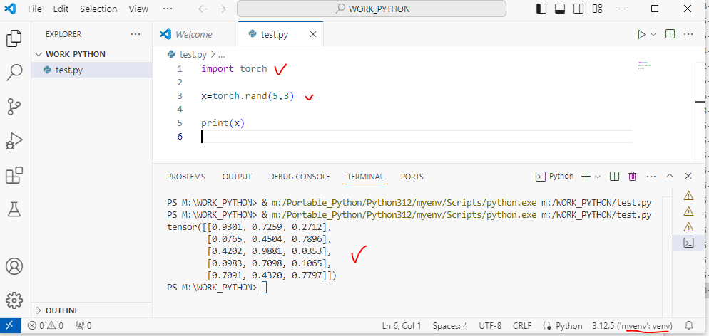
Task: Open Explorer Views and More Actions ellipsis
Action: click(x=136, y=34)
